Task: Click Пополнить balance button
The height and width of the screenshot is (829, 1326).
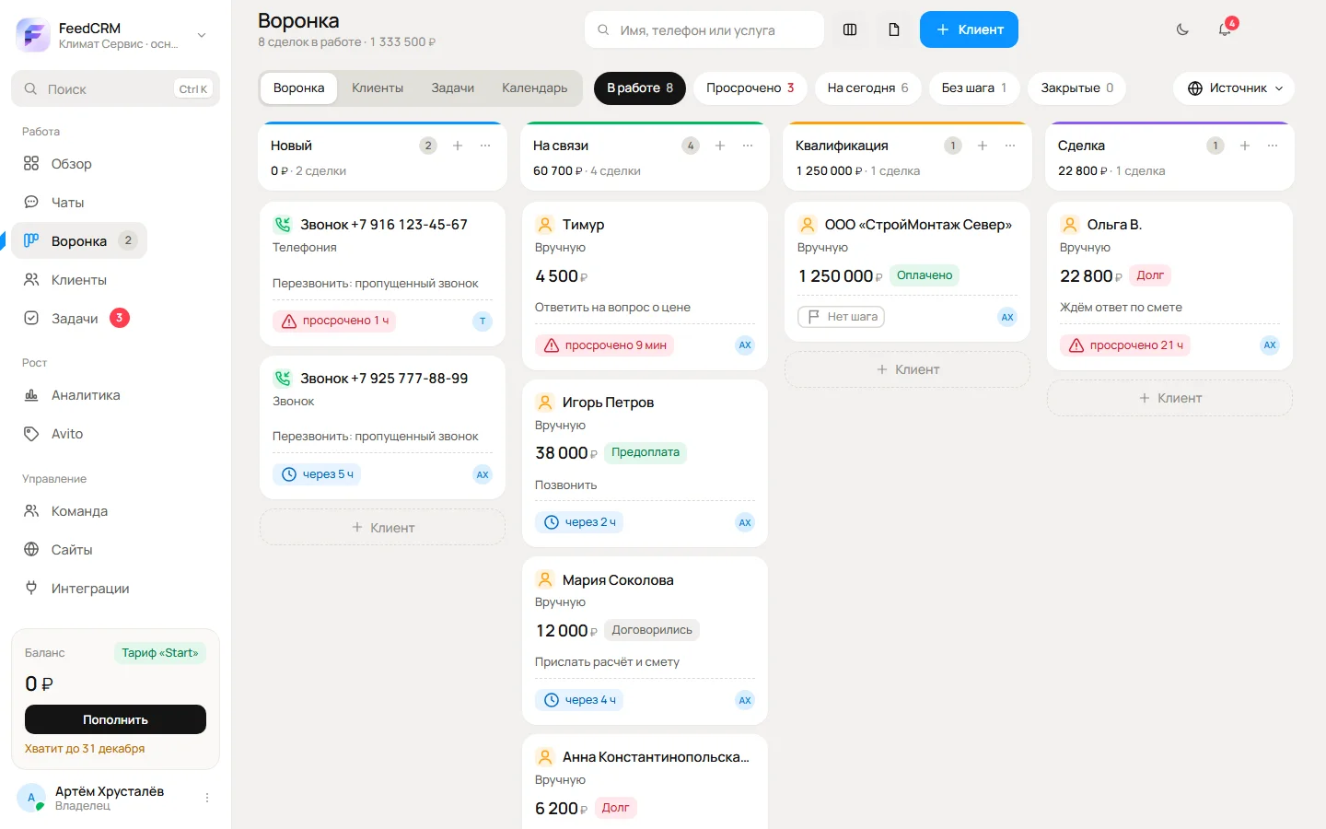Action: click(115, 719)
